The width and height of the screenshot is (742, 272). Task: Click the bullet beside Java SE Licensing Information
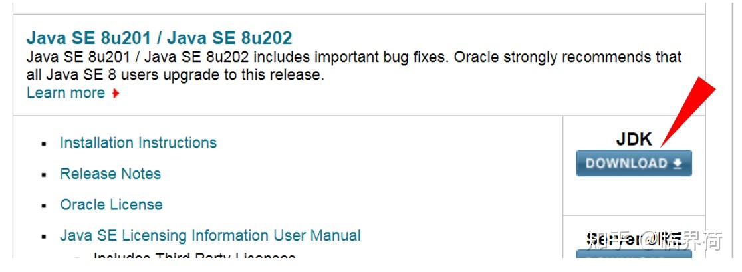tap(44, 237)
